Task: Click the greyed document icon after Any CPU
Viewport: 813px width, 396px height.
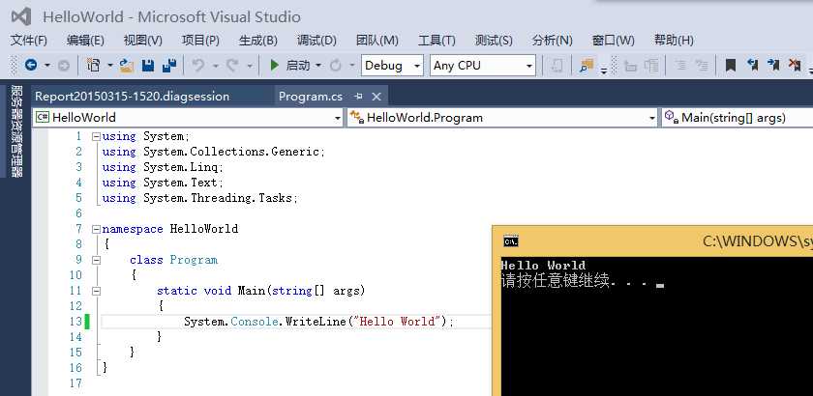Action: [557, 66]
